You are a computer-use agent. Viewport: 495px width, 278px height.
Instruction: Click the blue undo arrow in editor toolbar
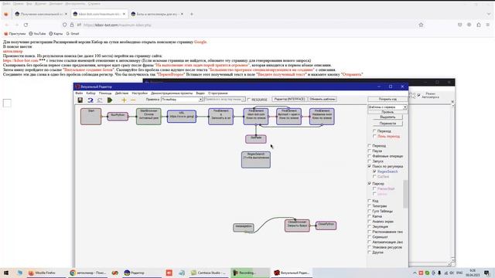pos(90,100)
